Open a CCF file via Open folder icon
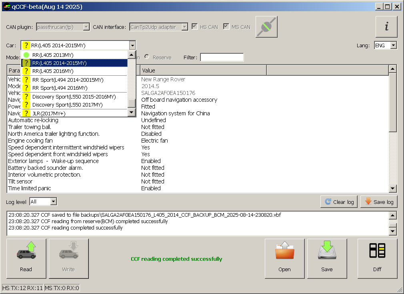The image size is (404, 294). (x=284, y=258)
